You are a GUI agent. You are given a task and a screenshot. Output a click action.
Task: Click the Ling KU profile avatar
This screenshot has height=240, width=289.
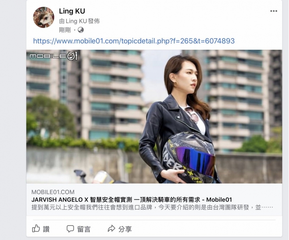[x=43, y=17]
